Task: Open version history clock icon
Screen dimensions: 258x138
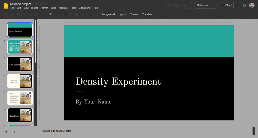Action: pos(168,5)
